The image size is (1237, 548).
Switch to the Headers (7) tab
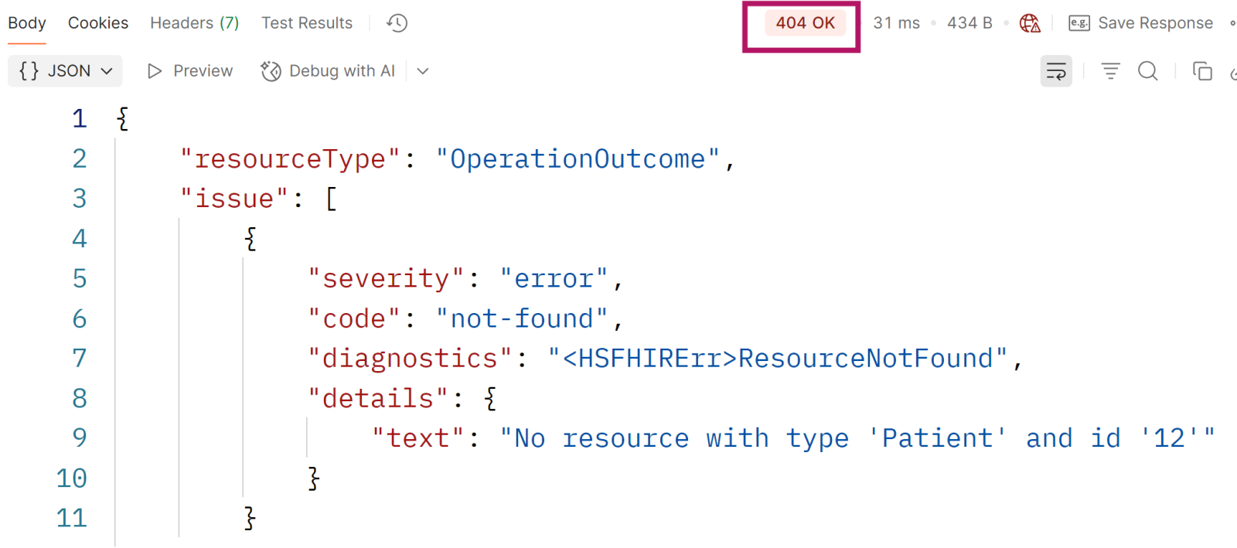194,23
